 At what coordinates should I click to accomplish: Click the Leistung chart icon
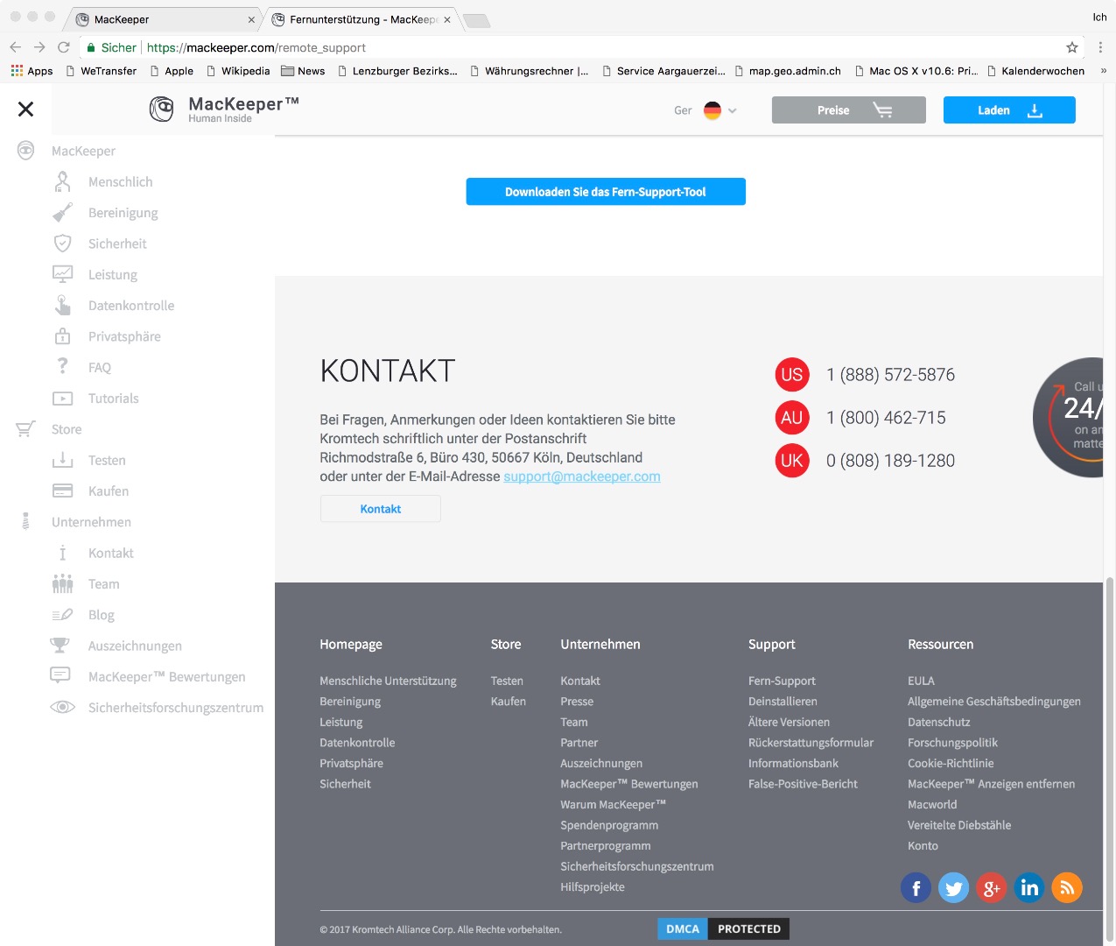[x=62, y=274]
